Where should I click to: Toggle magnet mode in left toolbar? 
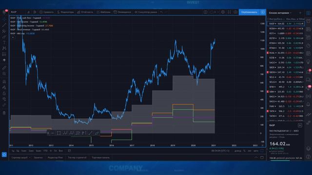(x=4, y=82)
